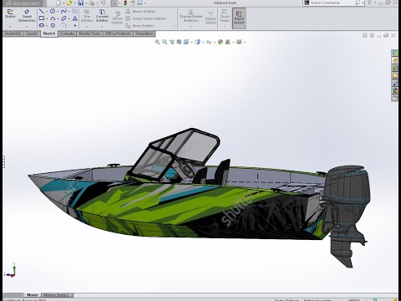The image size is (401, 301).
Task: Click the Quick Snaps tool
Action: pos(225,15)
